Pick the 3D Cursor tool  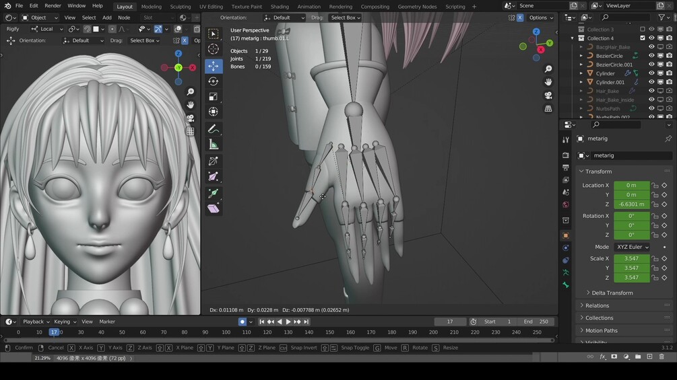click(214, 49)
